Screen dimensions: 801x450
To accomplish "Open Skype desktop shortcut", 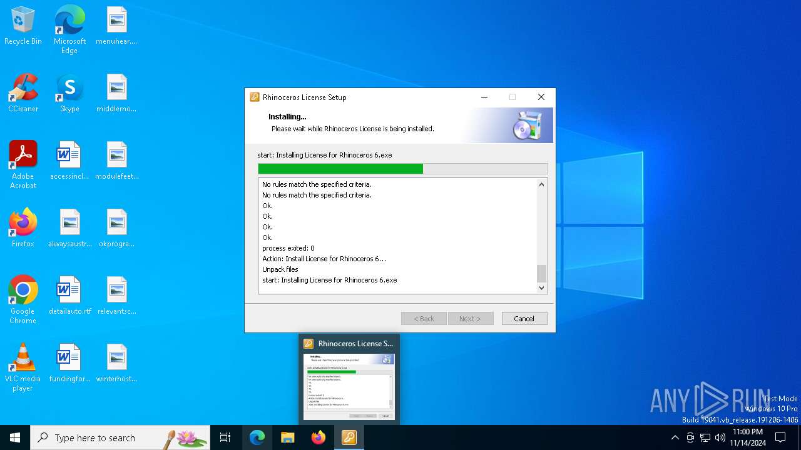I will tap(69, 93).
